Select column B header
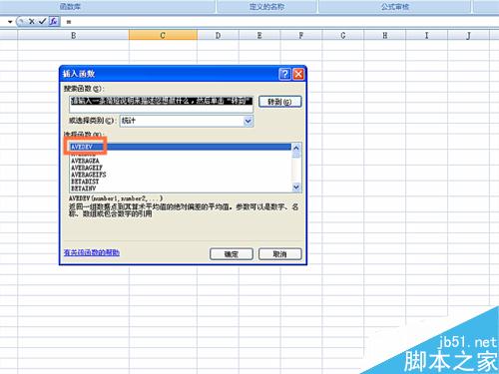499x374 pixels. pyautogui.click(x=73, y=35)
